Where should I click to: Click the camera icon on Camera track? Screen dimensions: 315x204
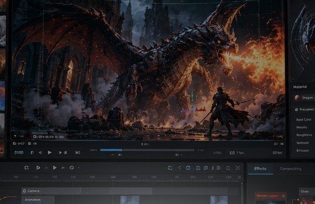coord(24,191)
